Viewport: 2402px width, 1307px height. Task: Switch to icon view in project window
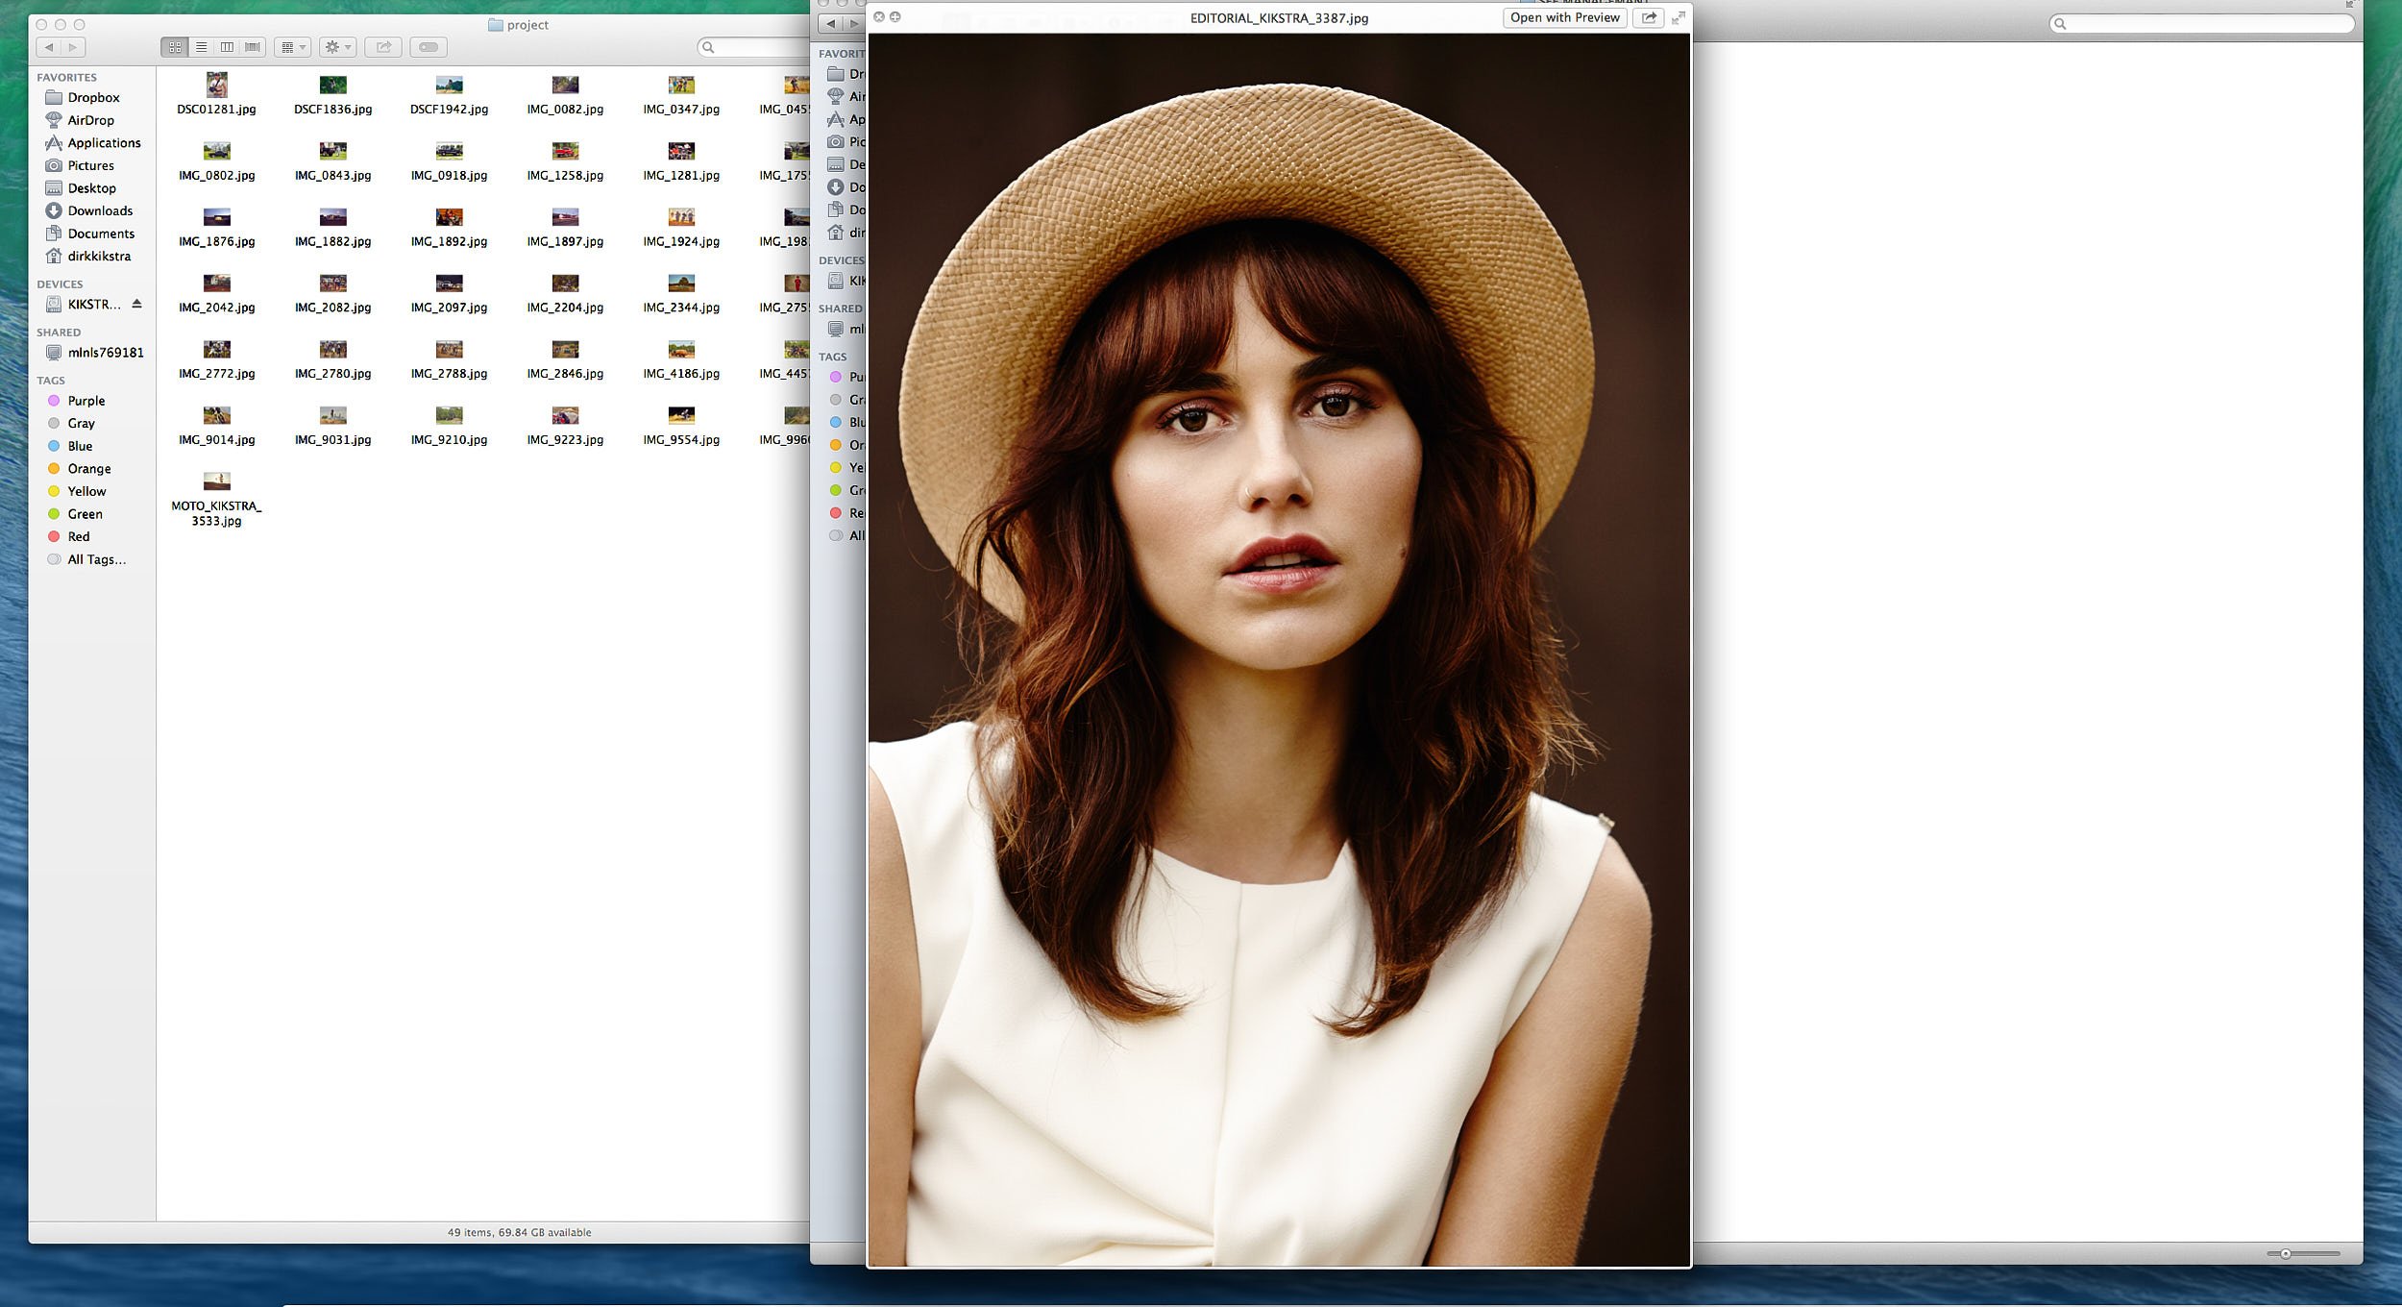(175, 47)
